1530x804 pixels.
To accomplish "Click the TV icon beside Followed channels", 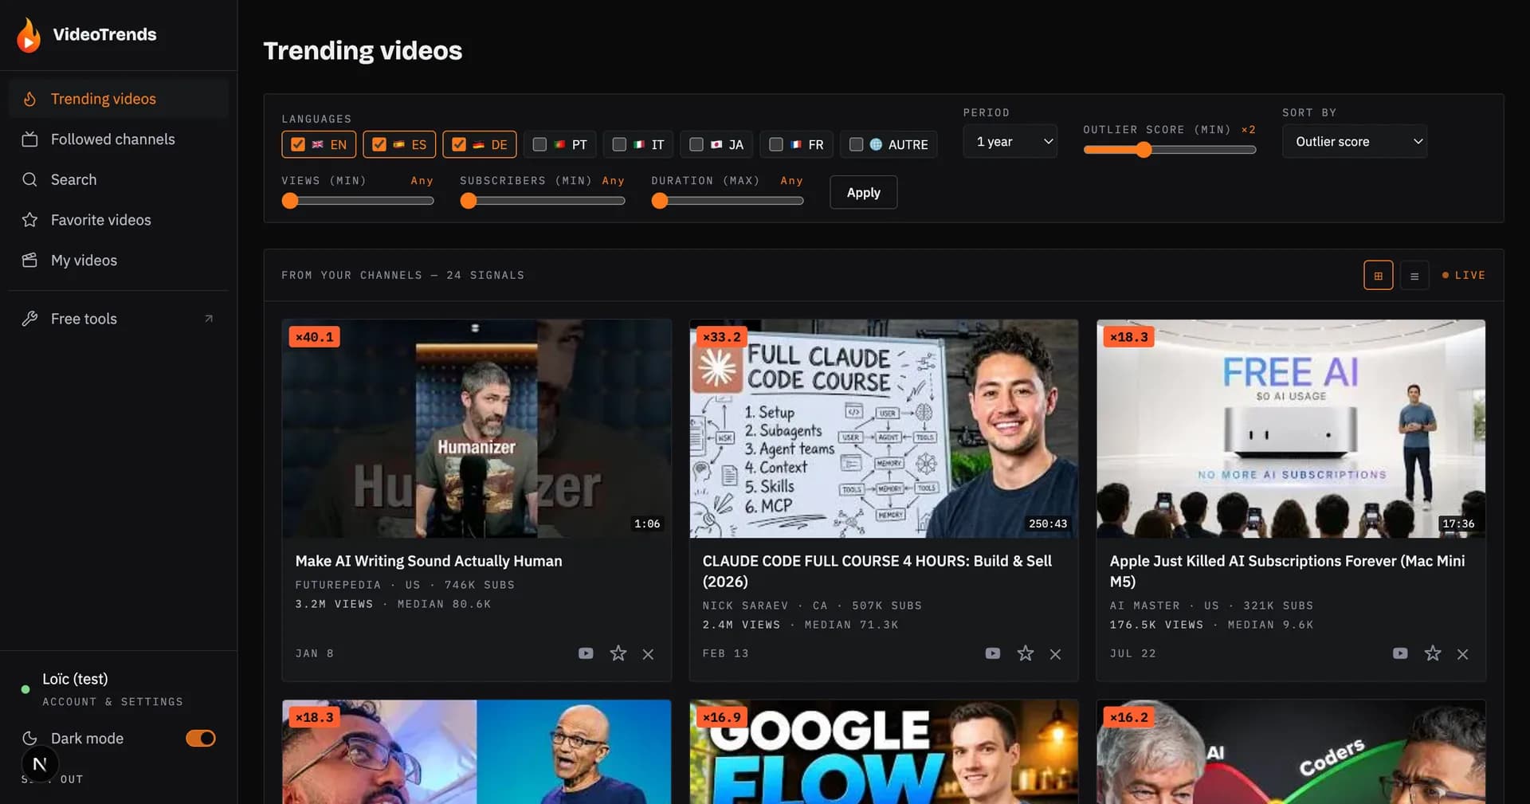I will (x=29, y=139).
